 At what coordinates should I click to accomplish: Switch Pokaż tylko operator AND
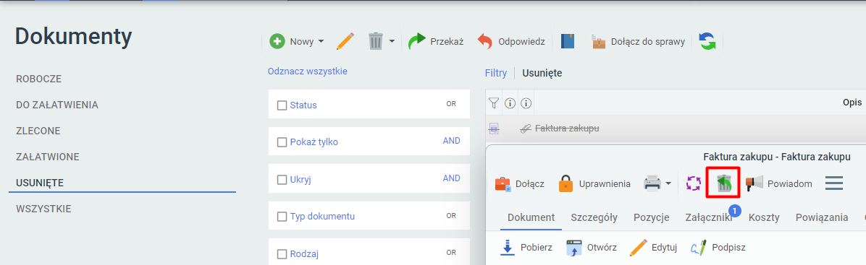pos(451,141)
